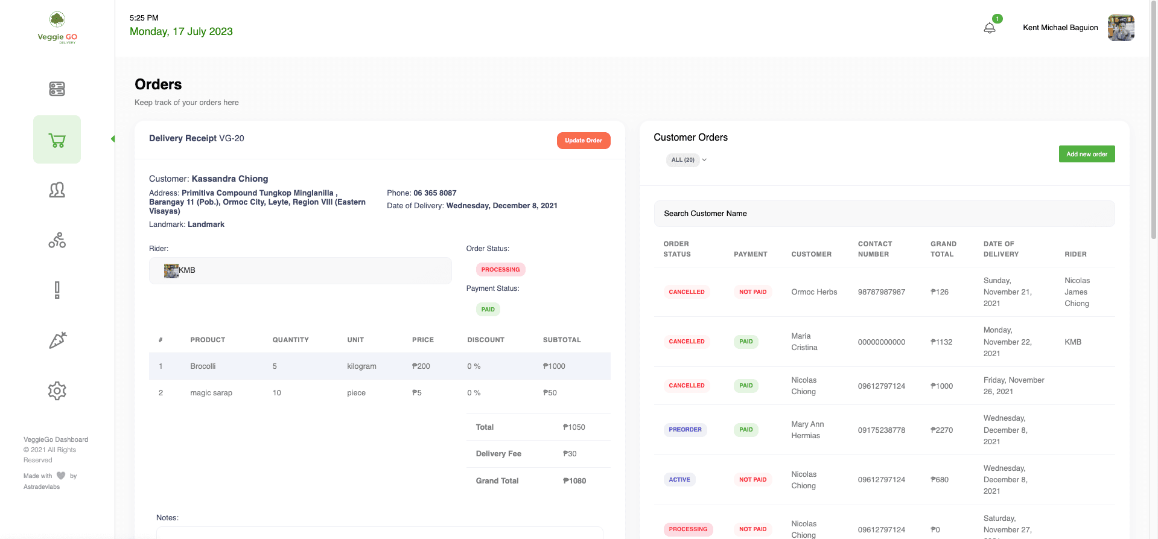Screen dimensions: 1158x539
Task: Open the dashboard icon in sidebar
Action: (x=57, y=89)
